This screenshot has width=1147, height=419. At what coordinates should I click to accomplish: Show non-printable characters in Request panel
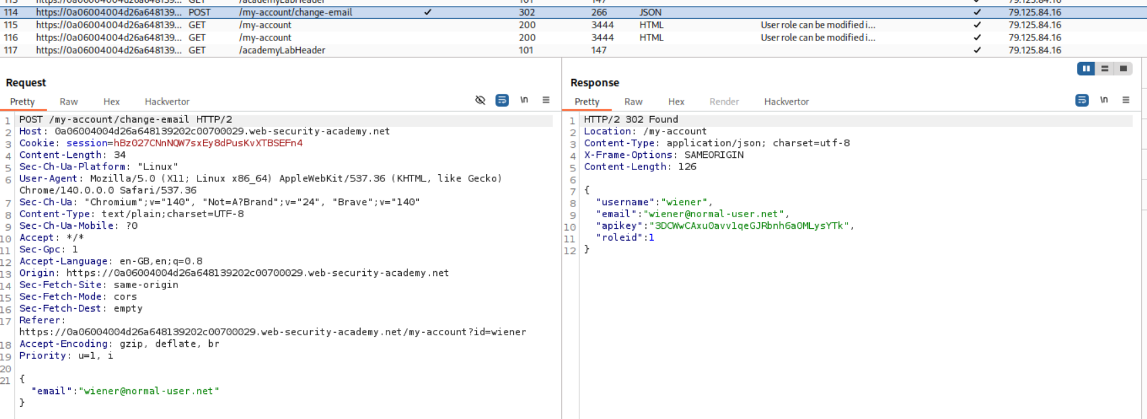pyautogui.click(x=524, y=100)
